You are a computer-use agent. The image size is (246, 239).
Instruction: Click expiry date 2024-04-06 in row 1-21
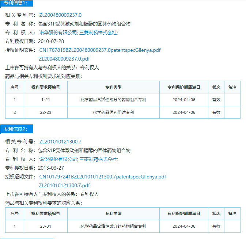184,100
